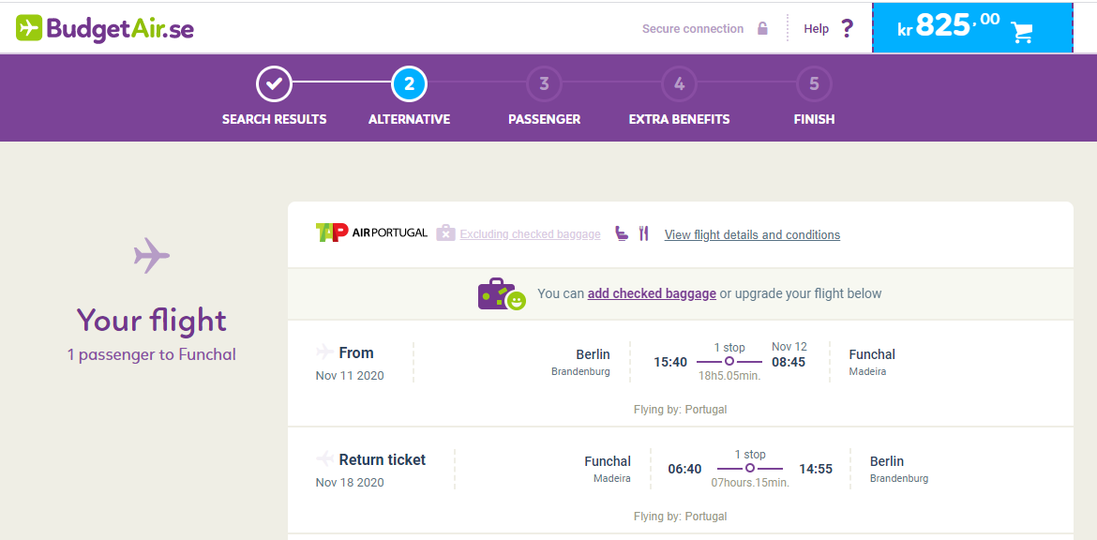Open the shopping cart icon
The height and width of the screenshot is (540, 1097).
click(x=1022, y=32)
